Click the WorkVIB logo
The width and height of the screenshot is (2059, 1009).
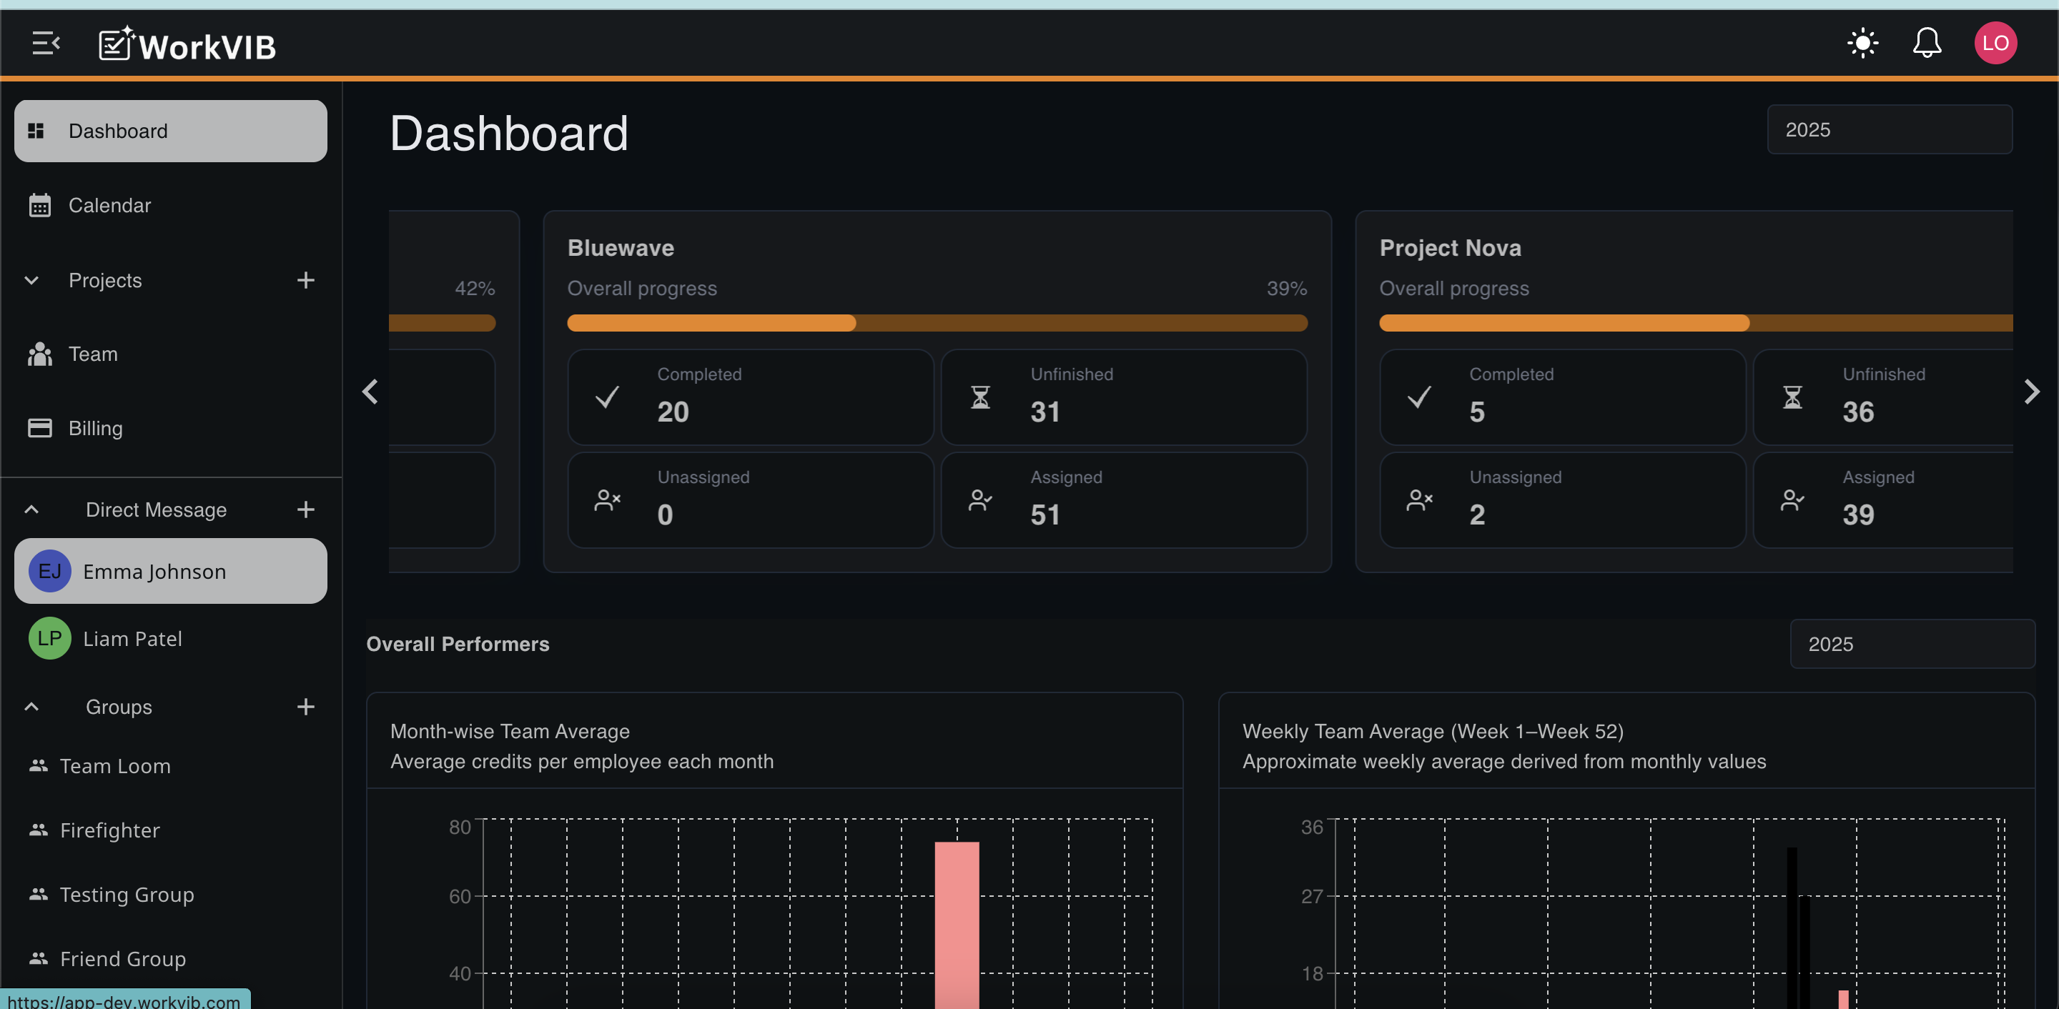187,46
